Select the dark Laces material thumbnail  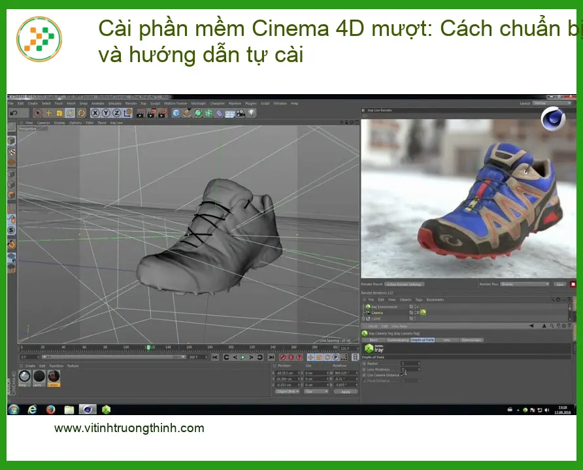click(39, 377)
